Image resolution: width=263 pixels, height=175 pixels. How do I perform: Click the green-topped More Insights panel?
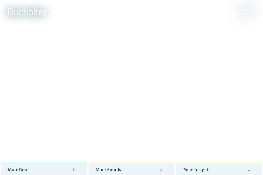click(219, 169)
